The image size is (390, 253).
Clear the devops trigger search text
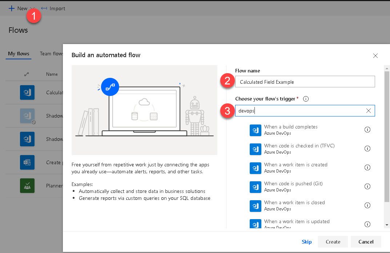[368, 111]
